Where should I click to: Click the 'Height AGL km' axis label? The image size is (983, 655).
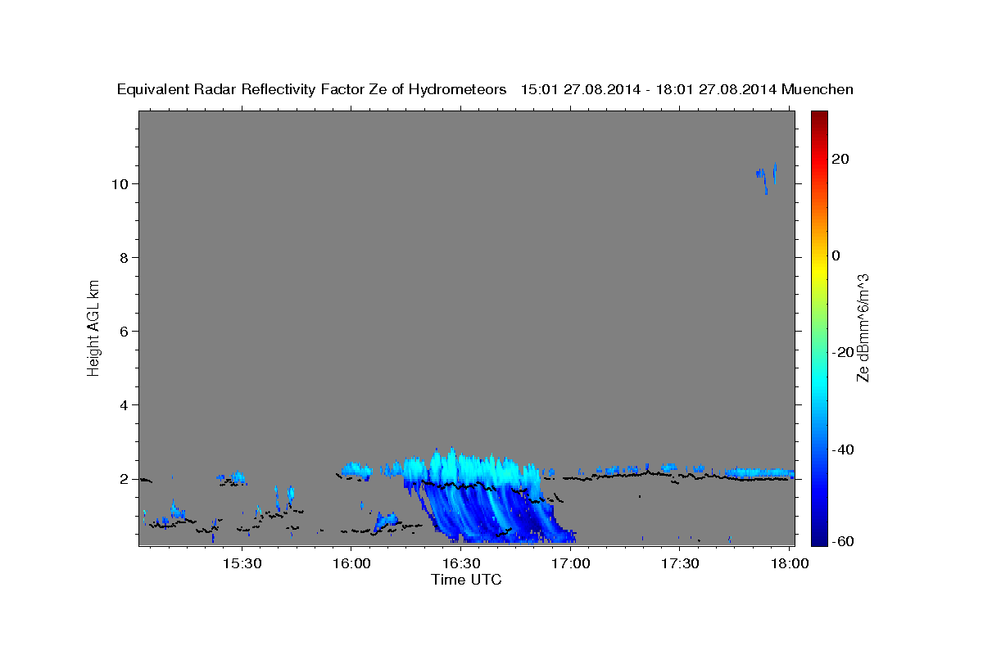(93, 327)
